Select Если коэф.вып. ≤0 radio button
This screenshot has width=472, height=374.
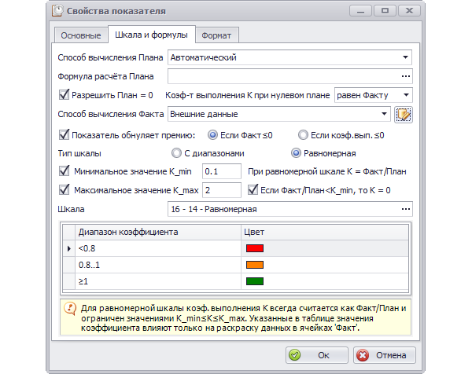(x=303, y=135)
